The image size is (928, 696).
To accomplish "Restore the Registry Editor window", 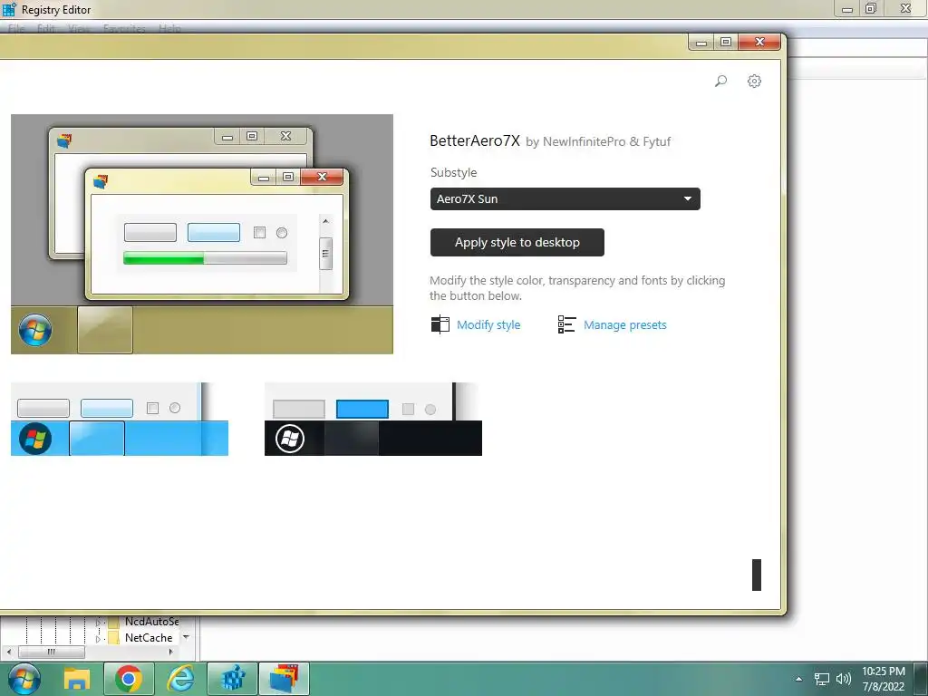I will pos(871,8).
